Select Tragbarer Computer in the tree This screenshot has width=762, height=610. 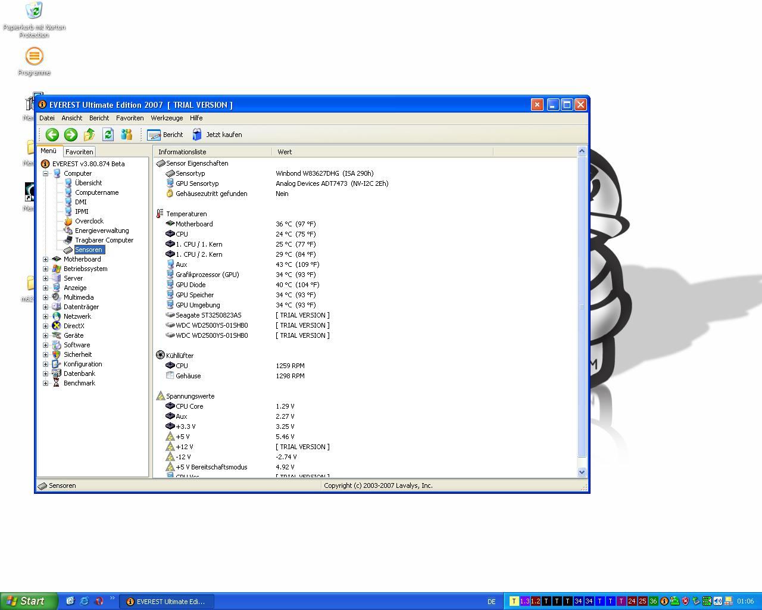pos(104,240)
